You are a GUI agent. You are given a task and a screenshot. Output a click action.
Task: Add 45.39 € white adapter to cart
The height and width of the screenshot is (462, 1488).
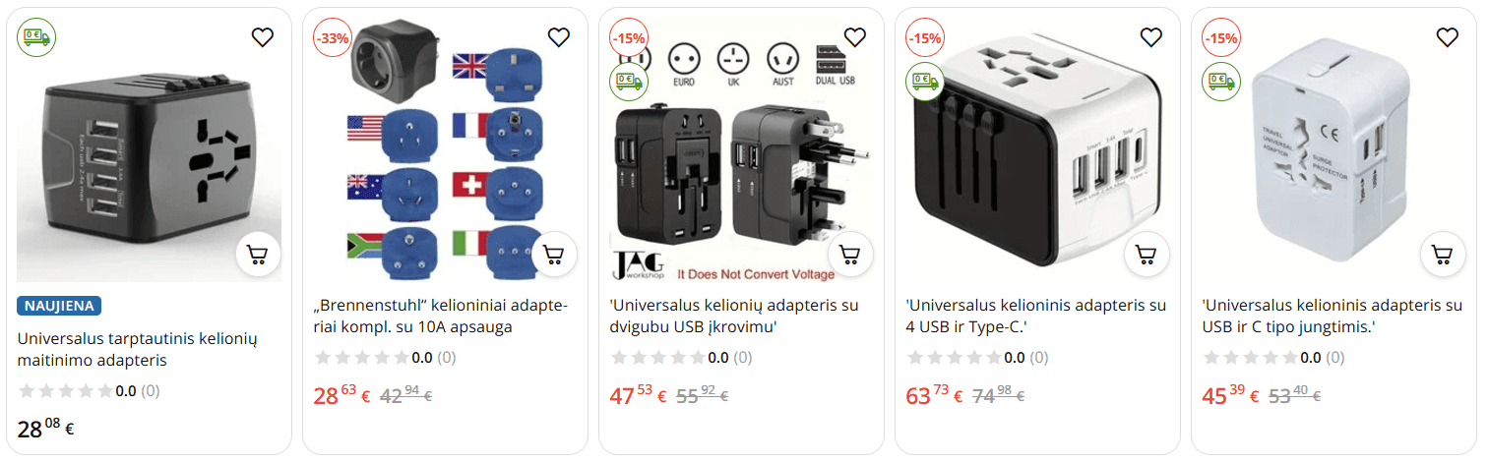tap(1443, 255)
